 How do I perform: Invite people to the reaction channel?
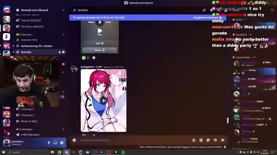60,52
